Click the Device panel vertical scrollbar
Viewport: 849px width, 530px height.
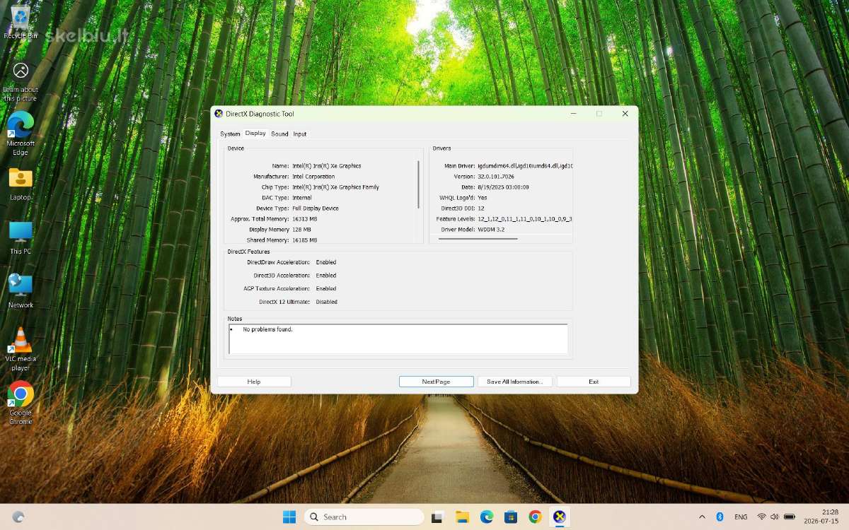[419, 184]
